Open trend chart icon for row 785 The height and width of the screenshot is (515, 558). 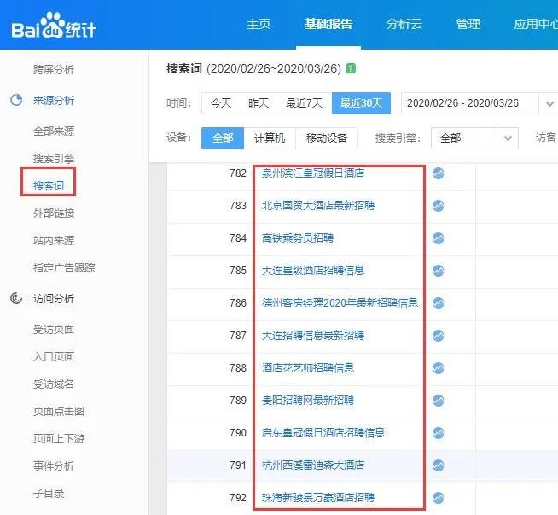click(x=438, y=271)
